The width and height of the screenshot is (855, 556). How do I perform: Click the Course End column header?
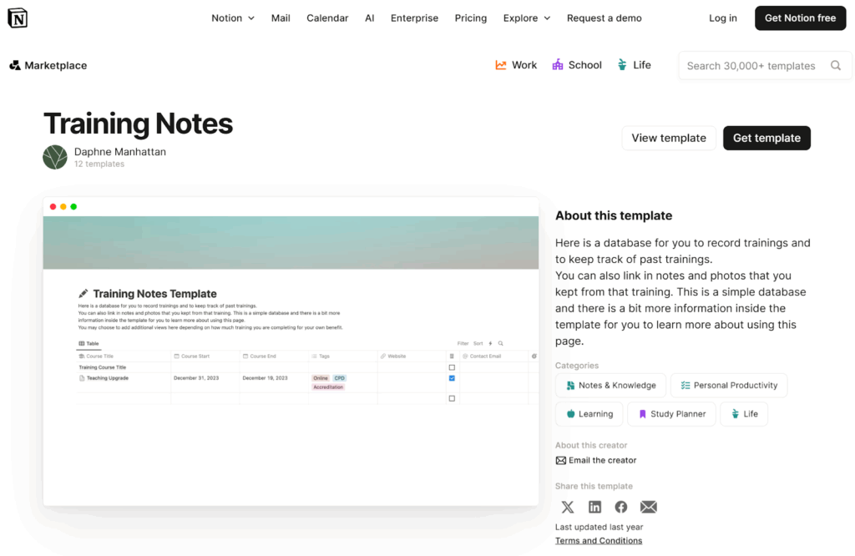tap(274, 356)
